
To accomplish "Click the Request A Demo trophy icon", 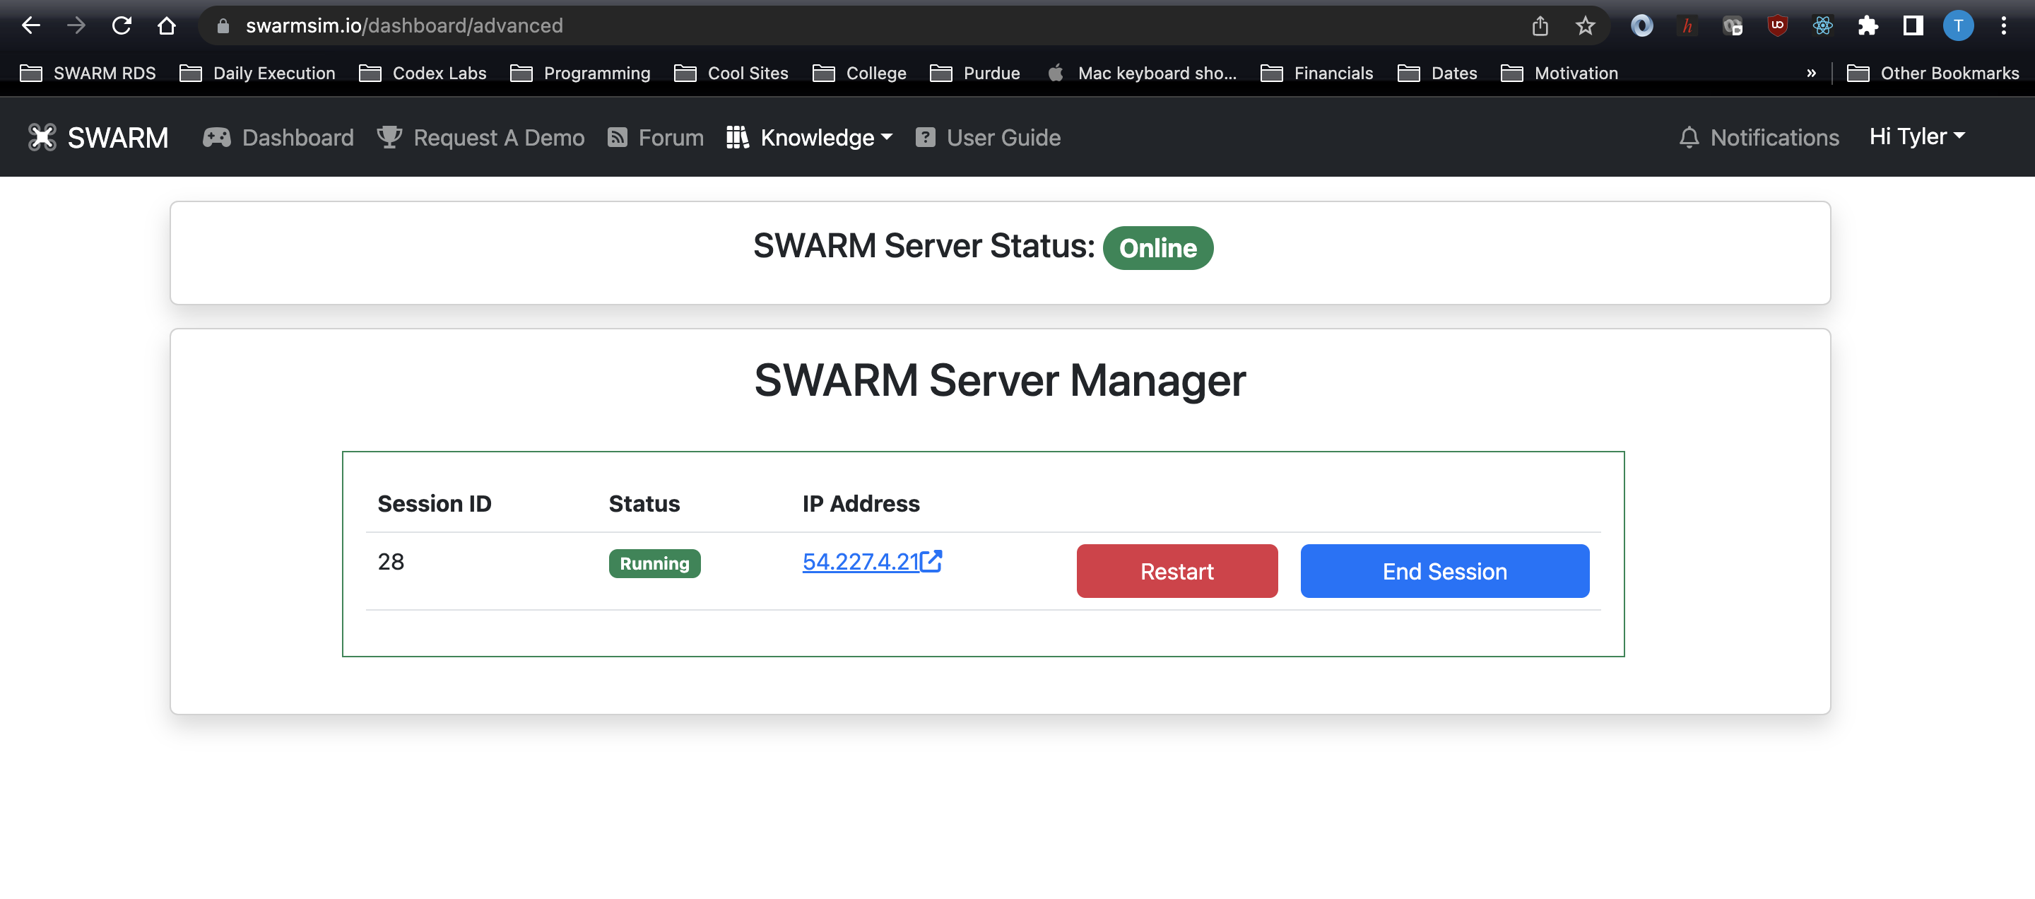I will [389, 136].
